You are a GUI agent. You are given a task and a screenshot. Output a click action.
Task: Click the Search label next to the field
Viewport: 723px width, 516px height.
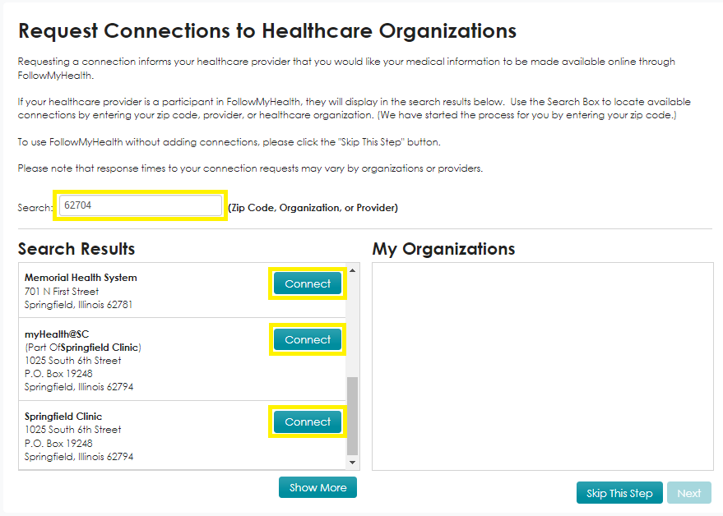(x=35, y=207)
